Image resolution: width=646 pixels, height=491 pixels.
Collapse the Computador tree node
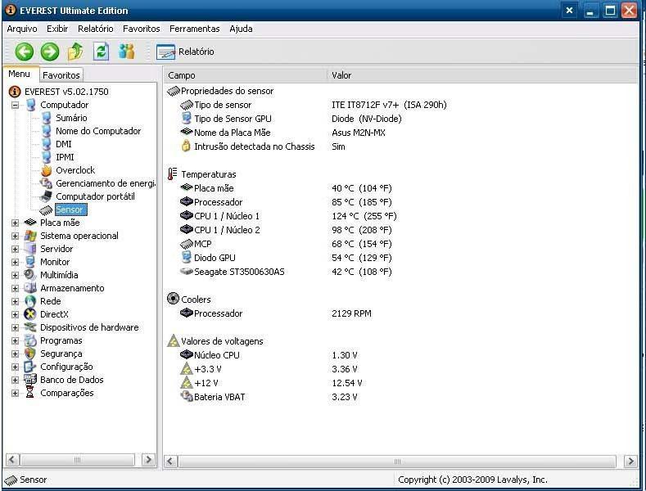coord(15,105)
